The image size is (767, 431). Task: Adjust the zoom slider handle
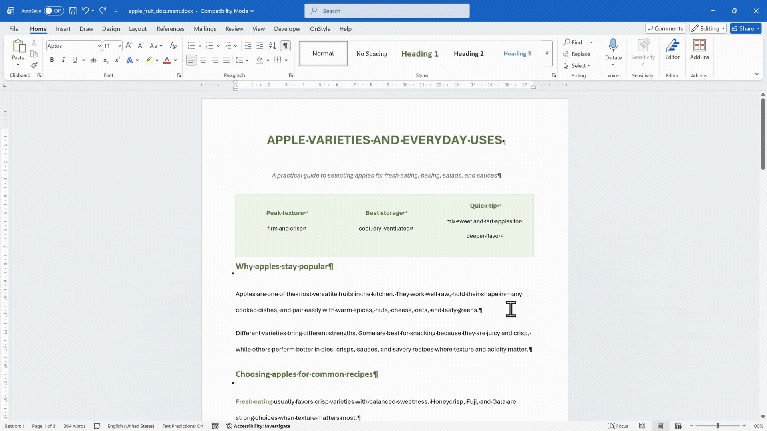(x=718, y=426)
